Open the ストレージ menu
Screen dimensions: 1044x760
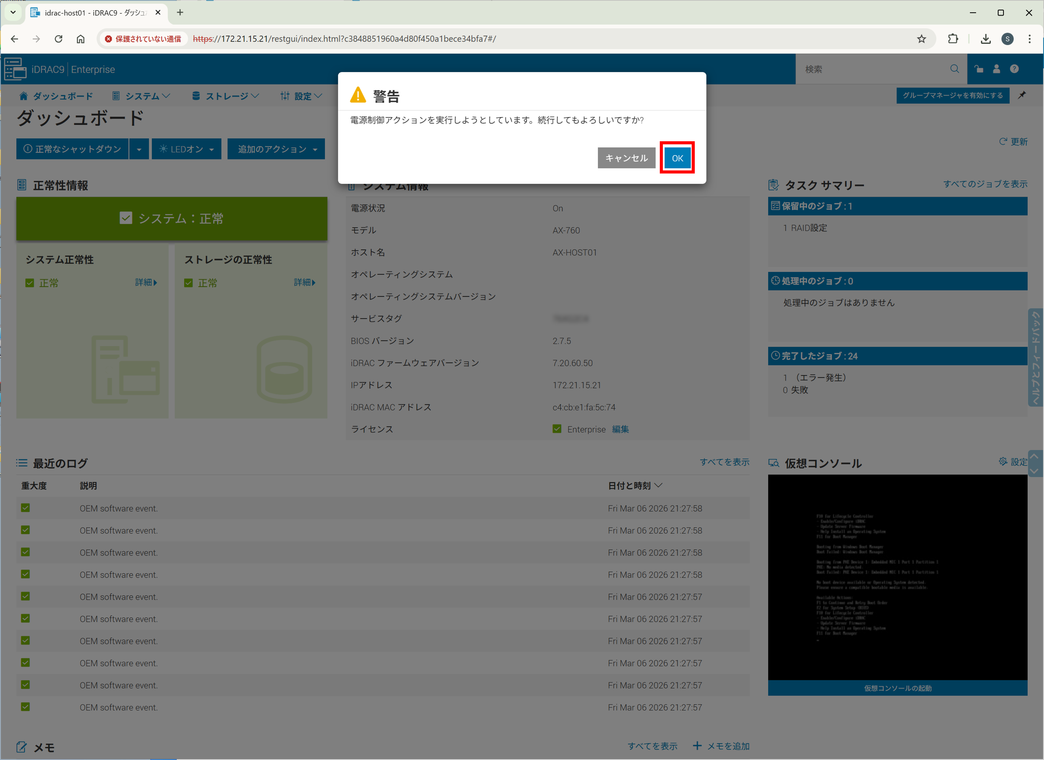point(226,96)
